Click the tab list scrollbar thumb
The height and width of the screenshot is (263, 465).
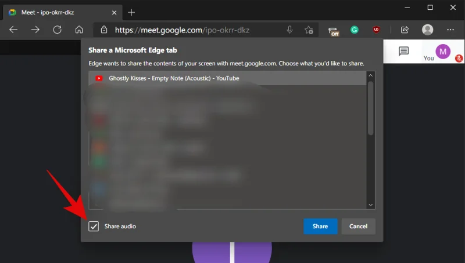[370, 108]
